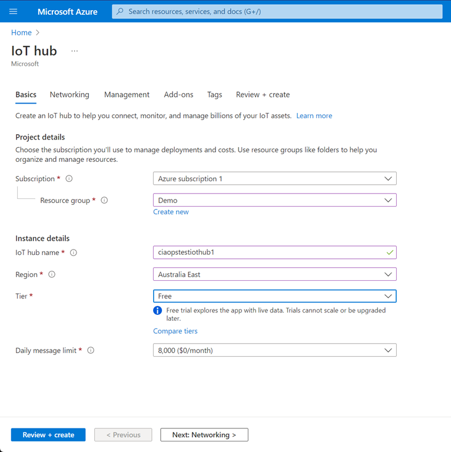The width and height of the screenshot is (451, 452).
Task: Click the Review + create button
Action: (48, 435)
